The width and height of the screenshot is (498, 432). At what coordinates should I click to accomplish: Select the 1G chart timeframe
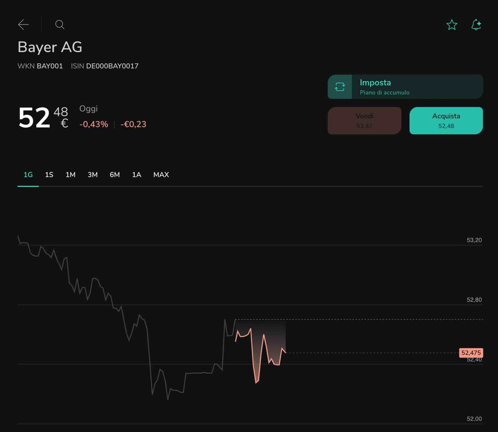(28, 174)
